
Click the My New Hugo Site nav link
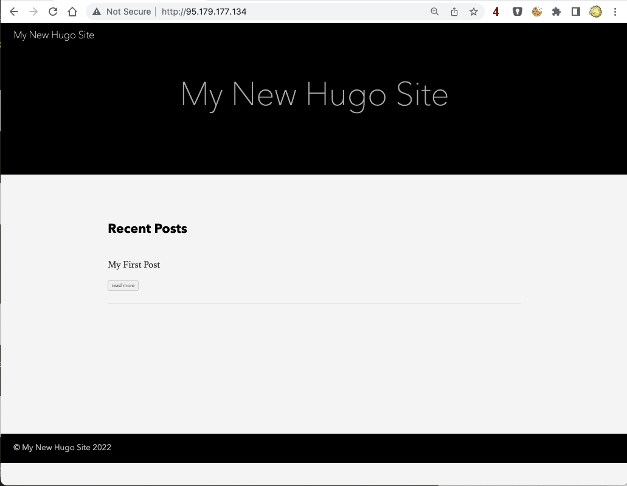point(54,35)
